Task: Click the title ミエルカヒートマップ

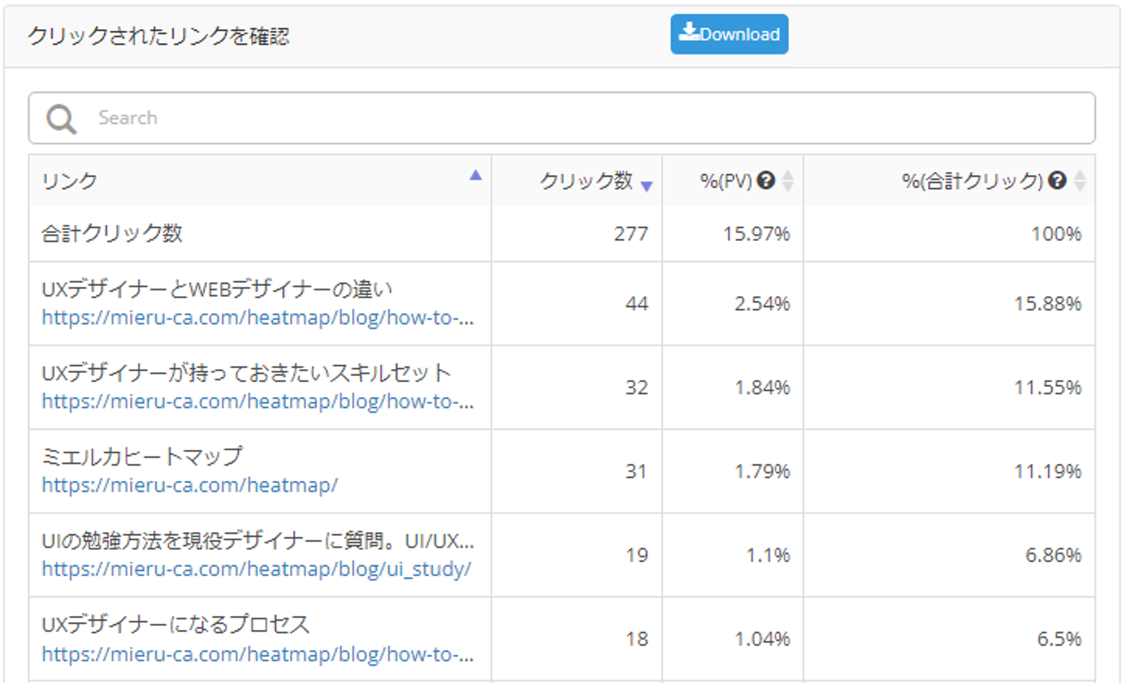Action: point(142,456)
